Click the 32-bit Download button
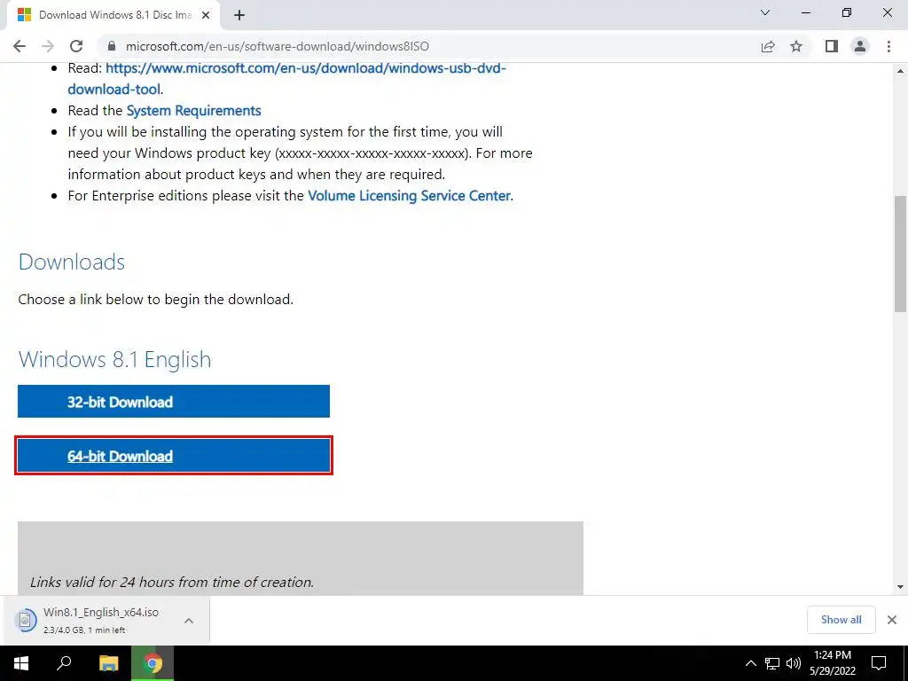This screenshot has width=908, height=681. 174,402
